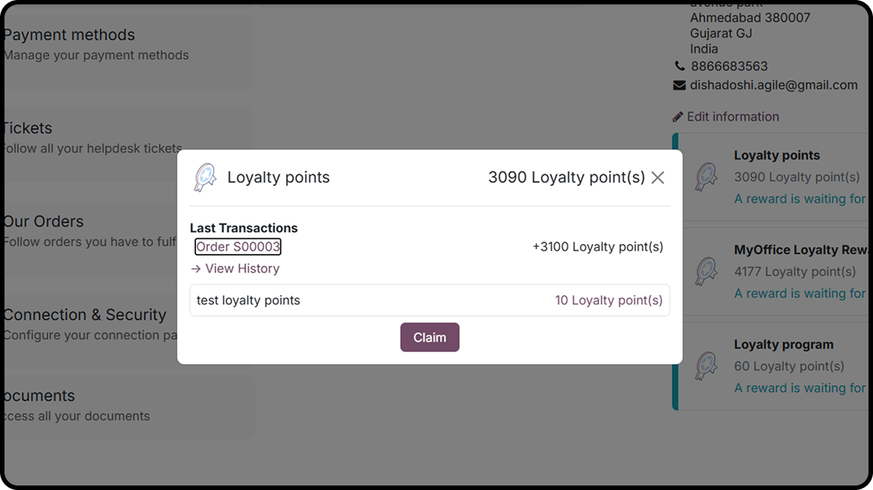Open the Loyalty points card medal icon
Screen dimensions: 873x490
(x=706, y=177)
